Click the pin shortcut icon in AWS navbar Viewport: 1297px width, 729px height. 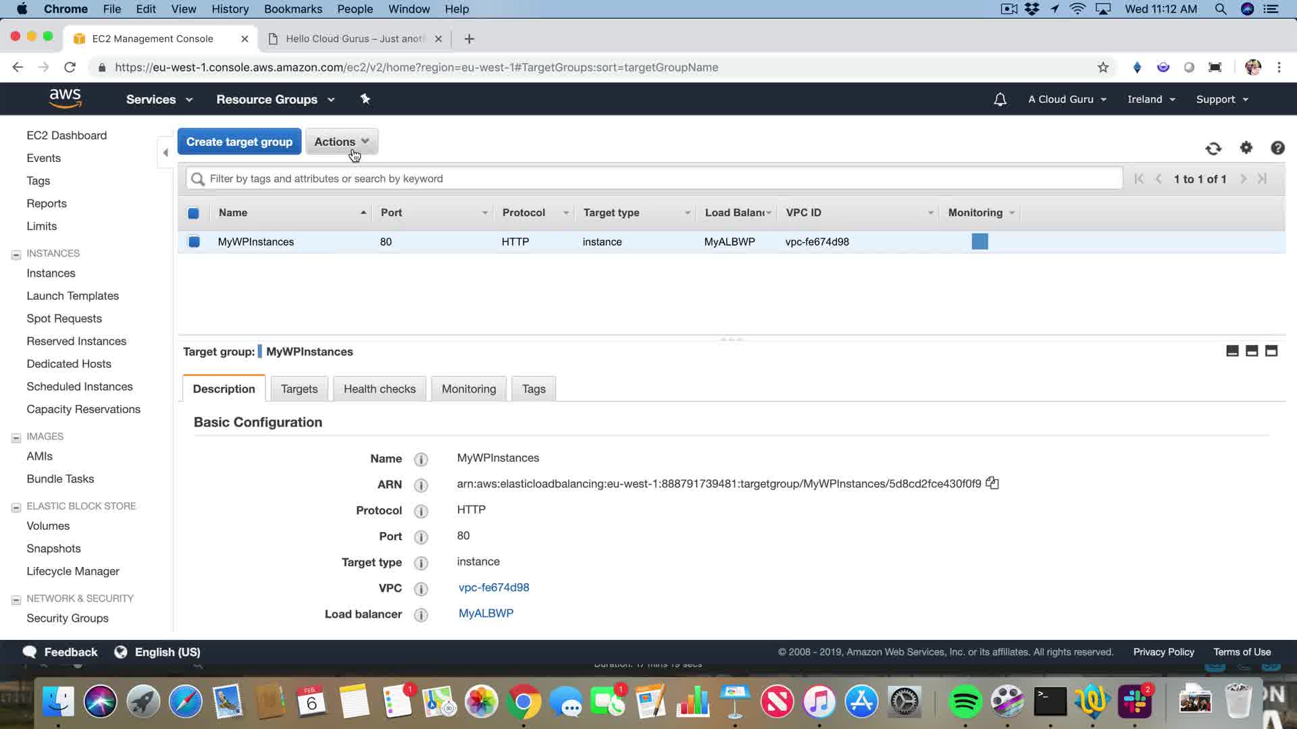(365, 99)
